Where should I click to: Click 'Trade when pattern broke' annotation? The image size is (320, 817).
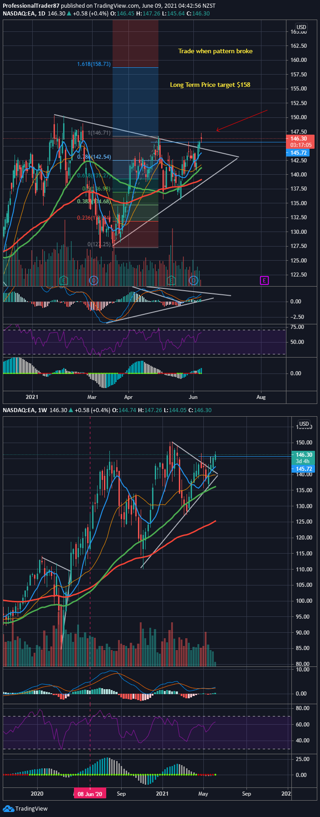point(215,51)
